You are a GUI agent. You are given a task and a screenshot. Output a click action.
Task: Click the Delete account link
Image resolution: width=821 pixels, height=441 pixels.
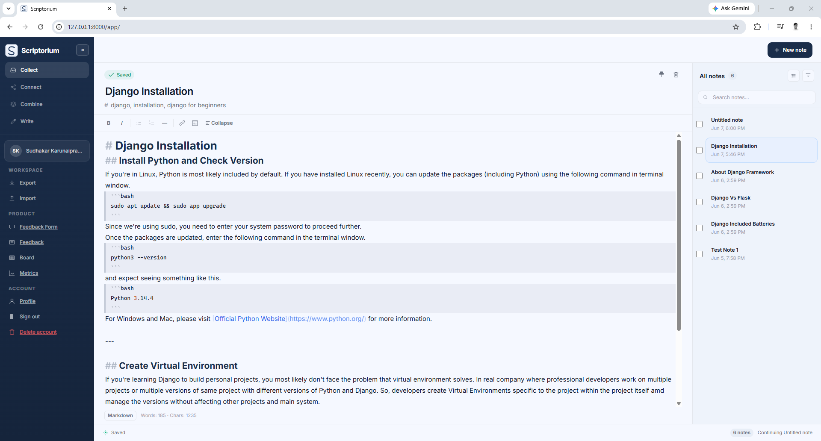pyautogui.click(x=38, y=332)
